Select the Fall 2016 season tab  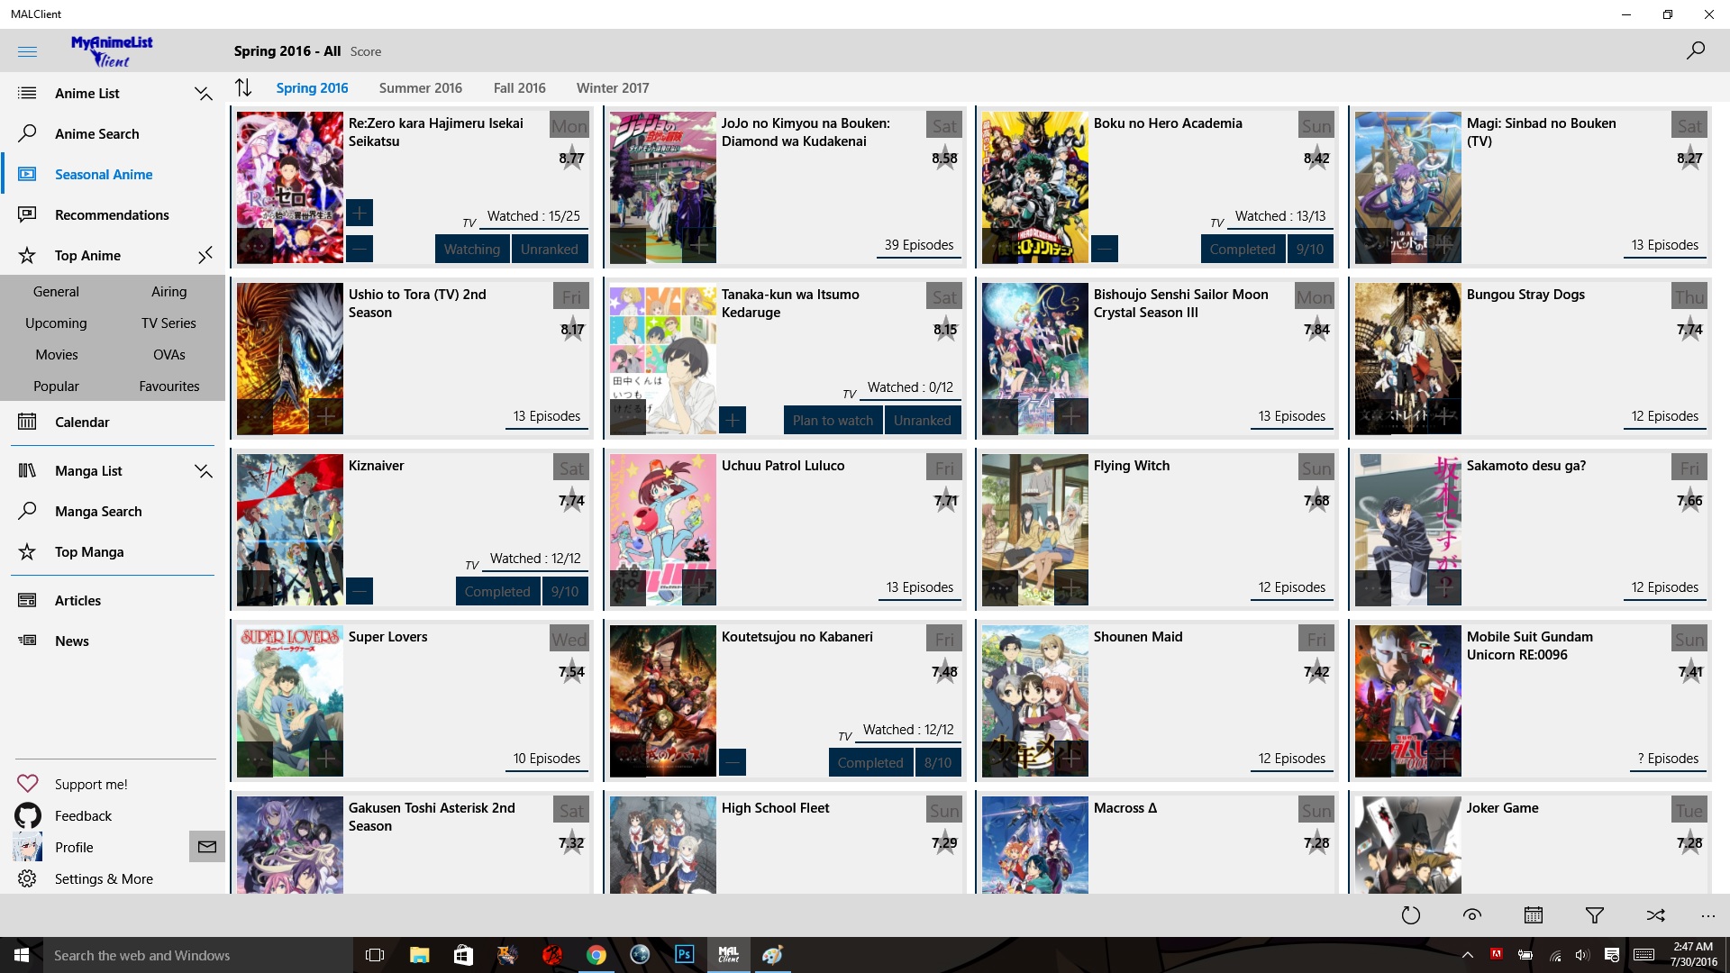[x=519, y=88]
